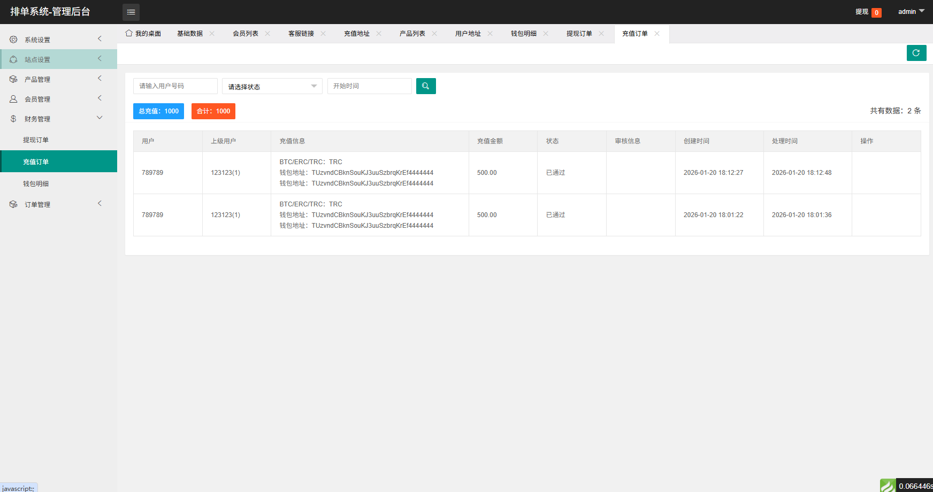This screenshot has width=933, height=492.
Task: Click the 产品管理 cube icon
Action: click(13, 79)
